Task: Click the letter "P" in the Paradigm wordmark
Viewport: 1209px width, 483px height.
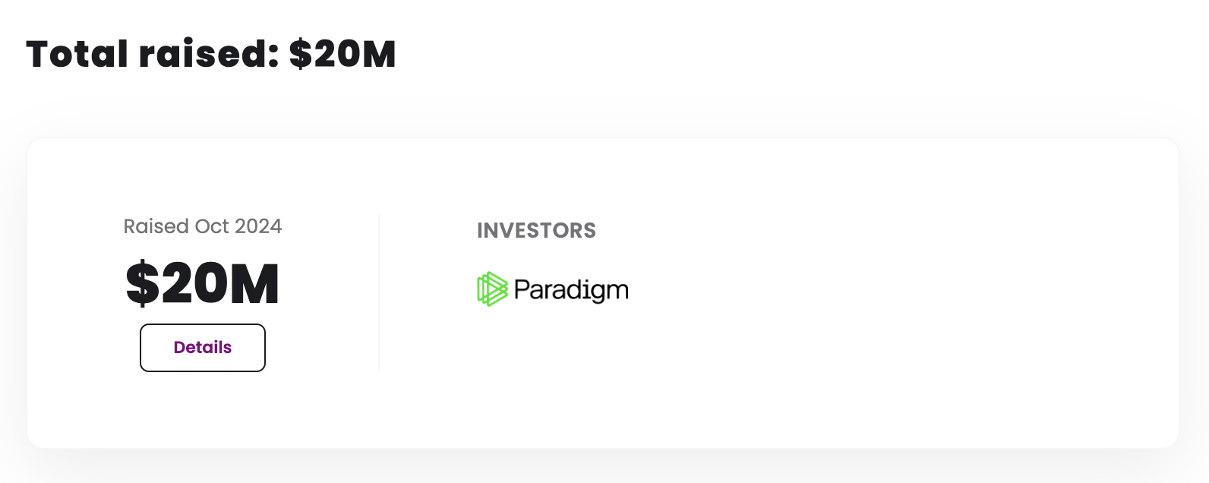Action: pos(522,289)
